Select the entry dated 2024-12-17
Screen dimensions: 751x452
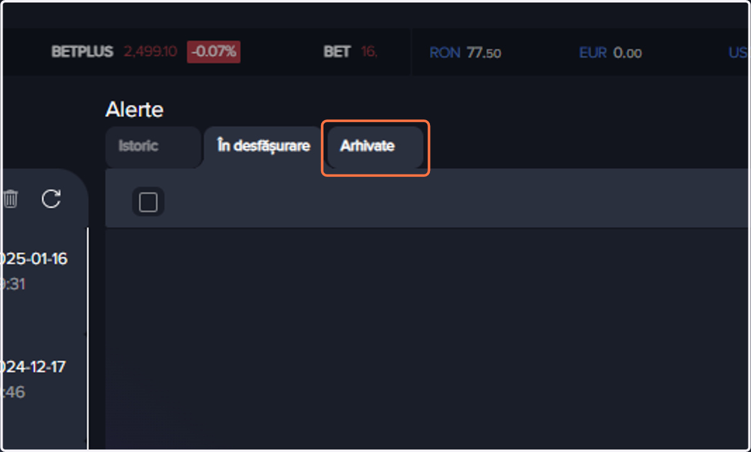(34, 366)
